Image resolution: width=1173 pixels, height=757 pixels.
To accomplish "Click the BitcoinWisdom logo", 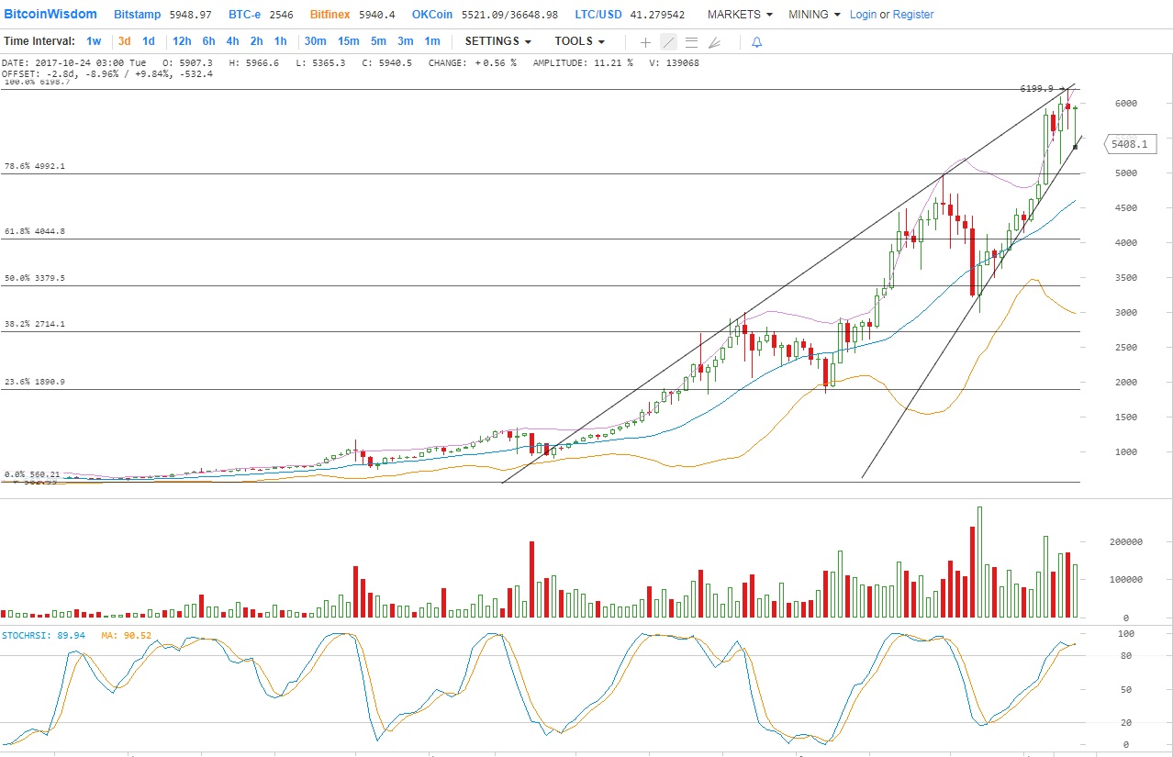I will pos(50,15).
